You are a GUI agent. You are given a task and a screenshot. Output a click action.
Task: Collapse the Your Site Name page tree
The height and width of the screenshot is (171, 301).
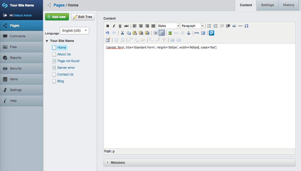pyautogui.click(x=47, y=41)
